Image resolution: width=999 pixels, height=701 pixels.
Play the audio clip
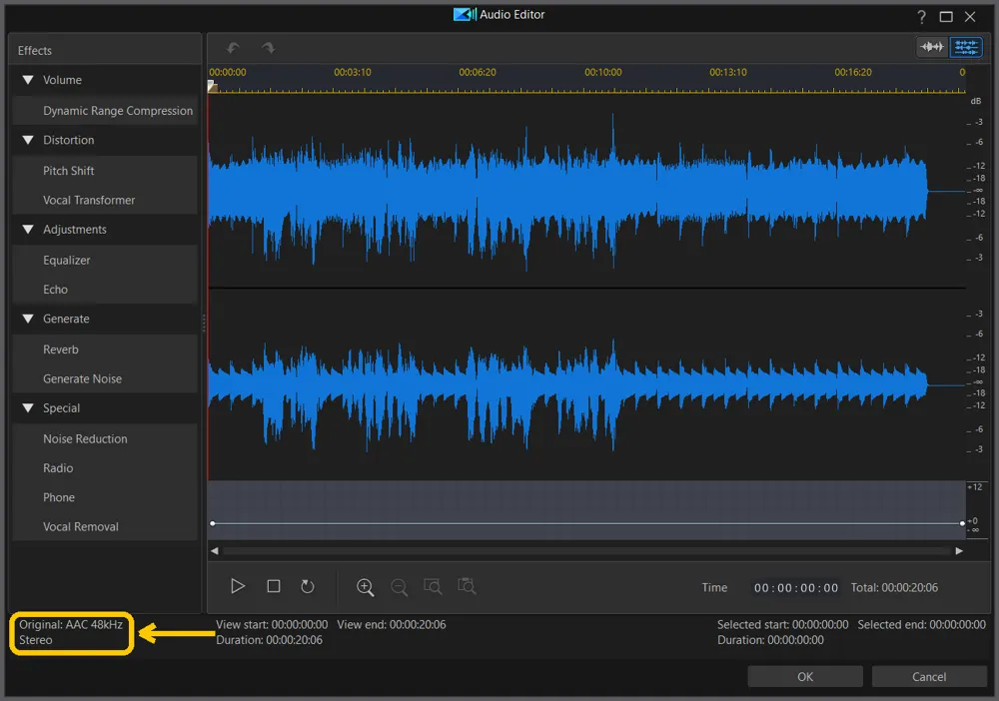point(238,586)
